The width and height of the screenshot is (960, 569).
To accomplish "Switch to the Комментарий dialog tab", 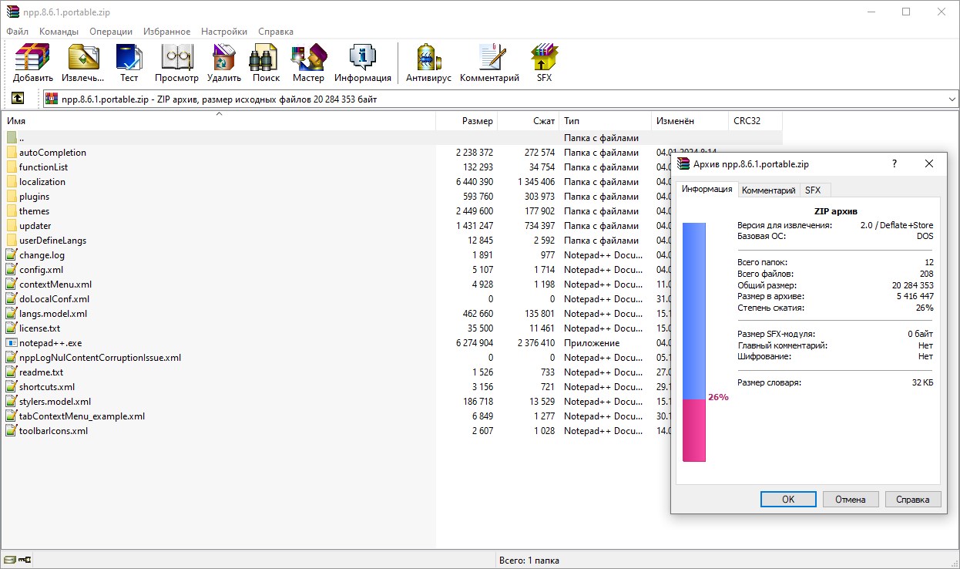I will (768, 190).
